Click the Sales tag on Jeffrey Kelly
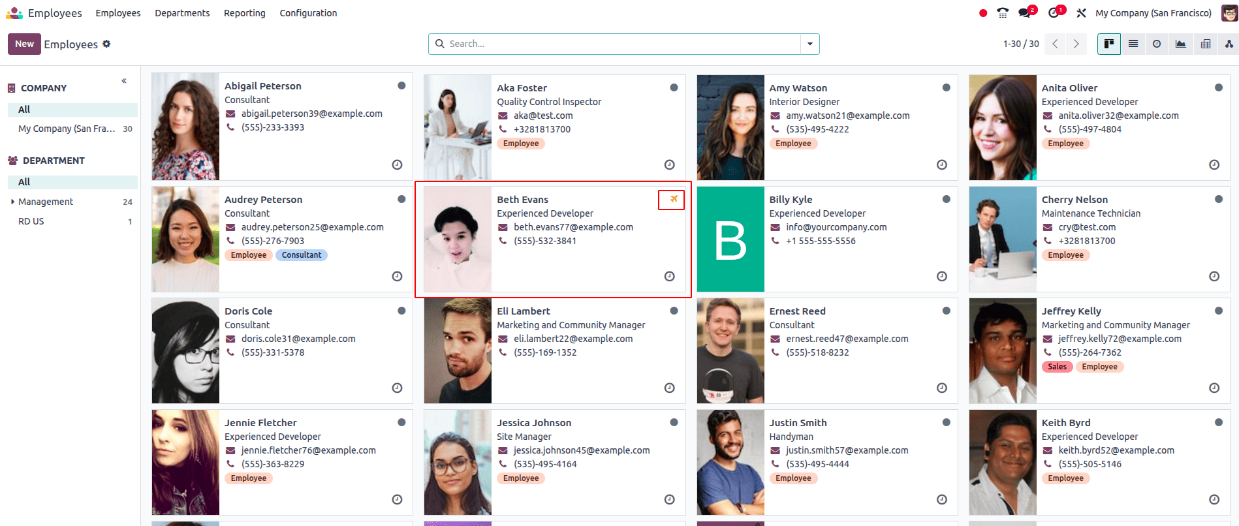Image resolution: width=1239 pixels, height=526 pixels. pyautogui.click(x=1057, y=367)
